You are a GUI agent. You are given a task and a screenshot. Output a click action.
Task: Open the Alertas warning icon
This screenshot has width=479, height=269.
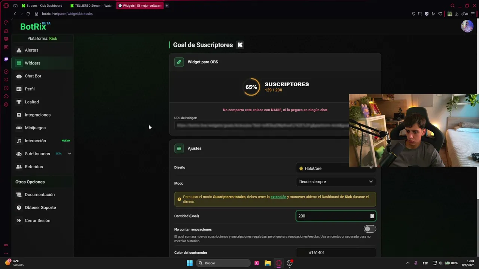(19, 50)
